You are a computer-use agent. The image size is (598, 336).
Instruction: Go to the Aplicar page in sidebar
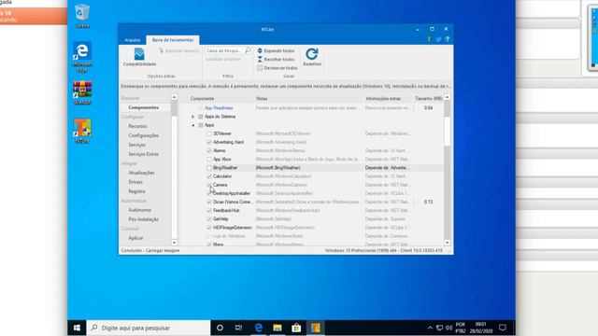tap(135, 238)
